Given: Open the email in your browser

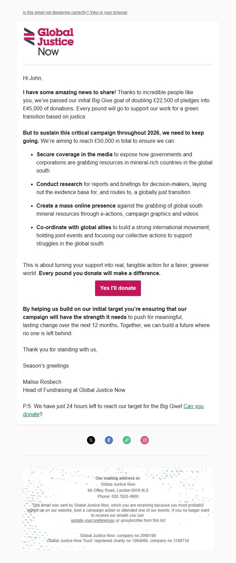Looking at the screenshot, I should pyautogui.click(x=75, y=12).
